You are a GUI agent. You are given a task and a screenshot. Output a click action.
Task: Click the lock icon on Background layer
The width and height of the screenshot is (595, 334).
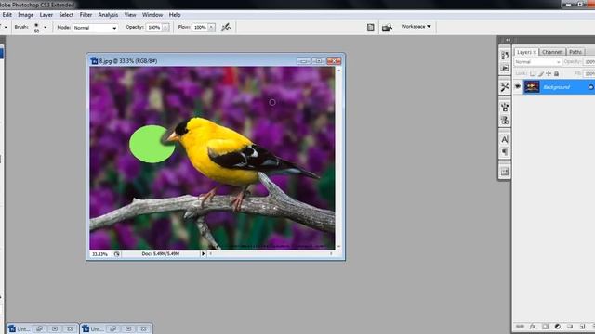(x=591, y=87)
